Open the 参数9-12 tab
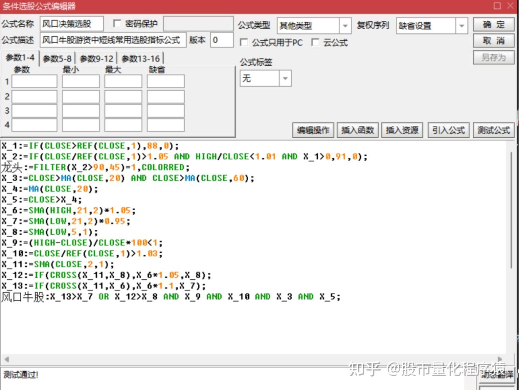This screenshot has width=519, height=390. coord(96,59)
